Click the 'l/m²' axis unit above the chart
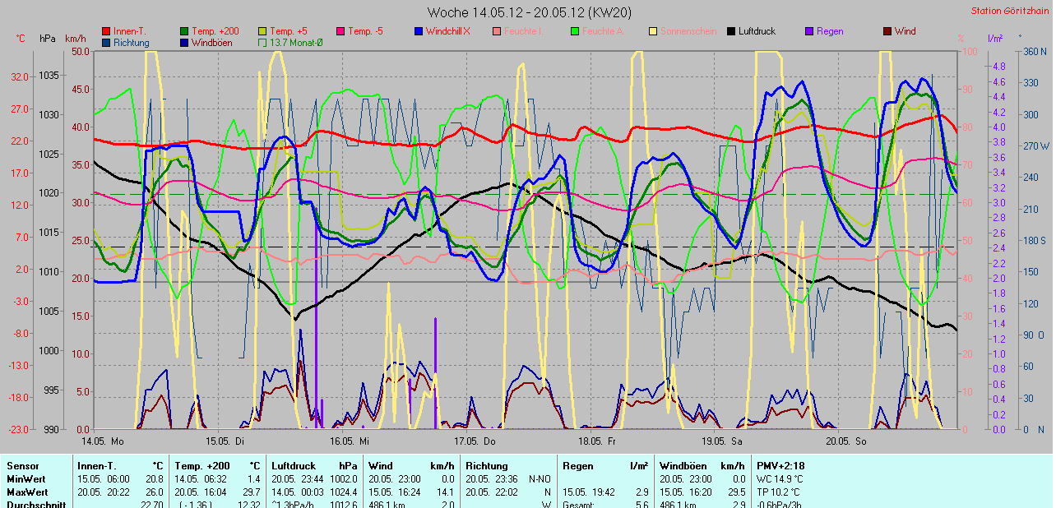The image size is (1056, 508). tap(993, 39)
